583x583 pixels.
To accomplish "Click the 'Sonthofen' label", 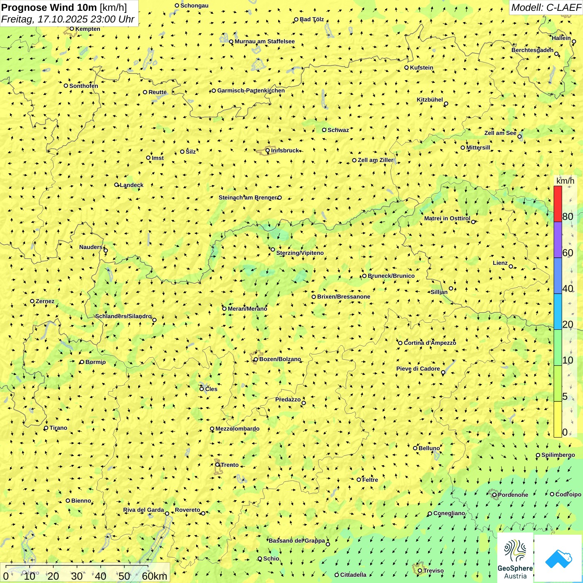I will point(84,86).
